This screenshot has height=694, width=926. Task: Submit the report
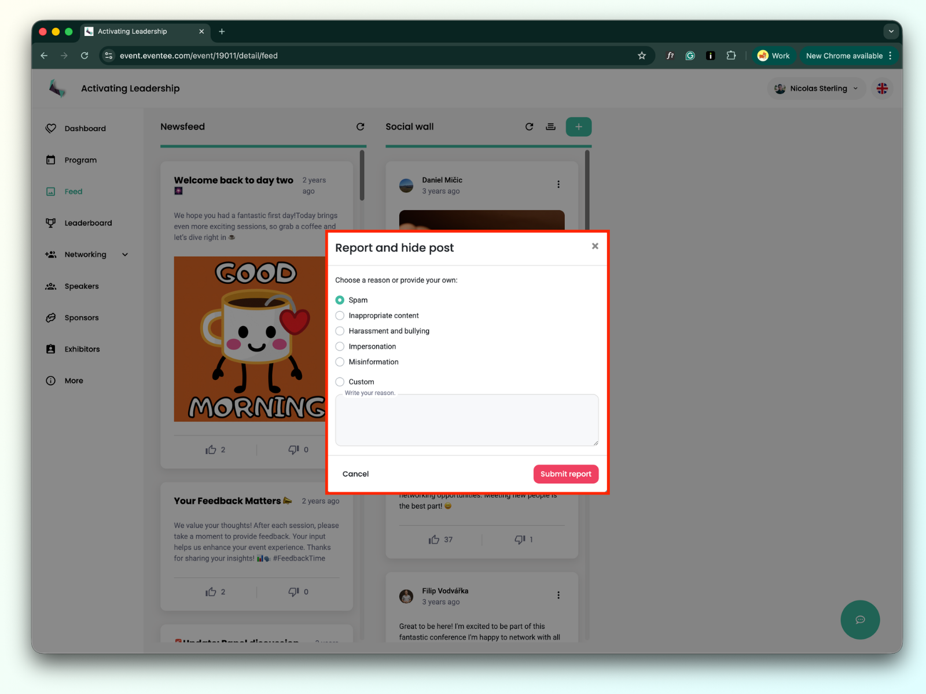[565, 474]
